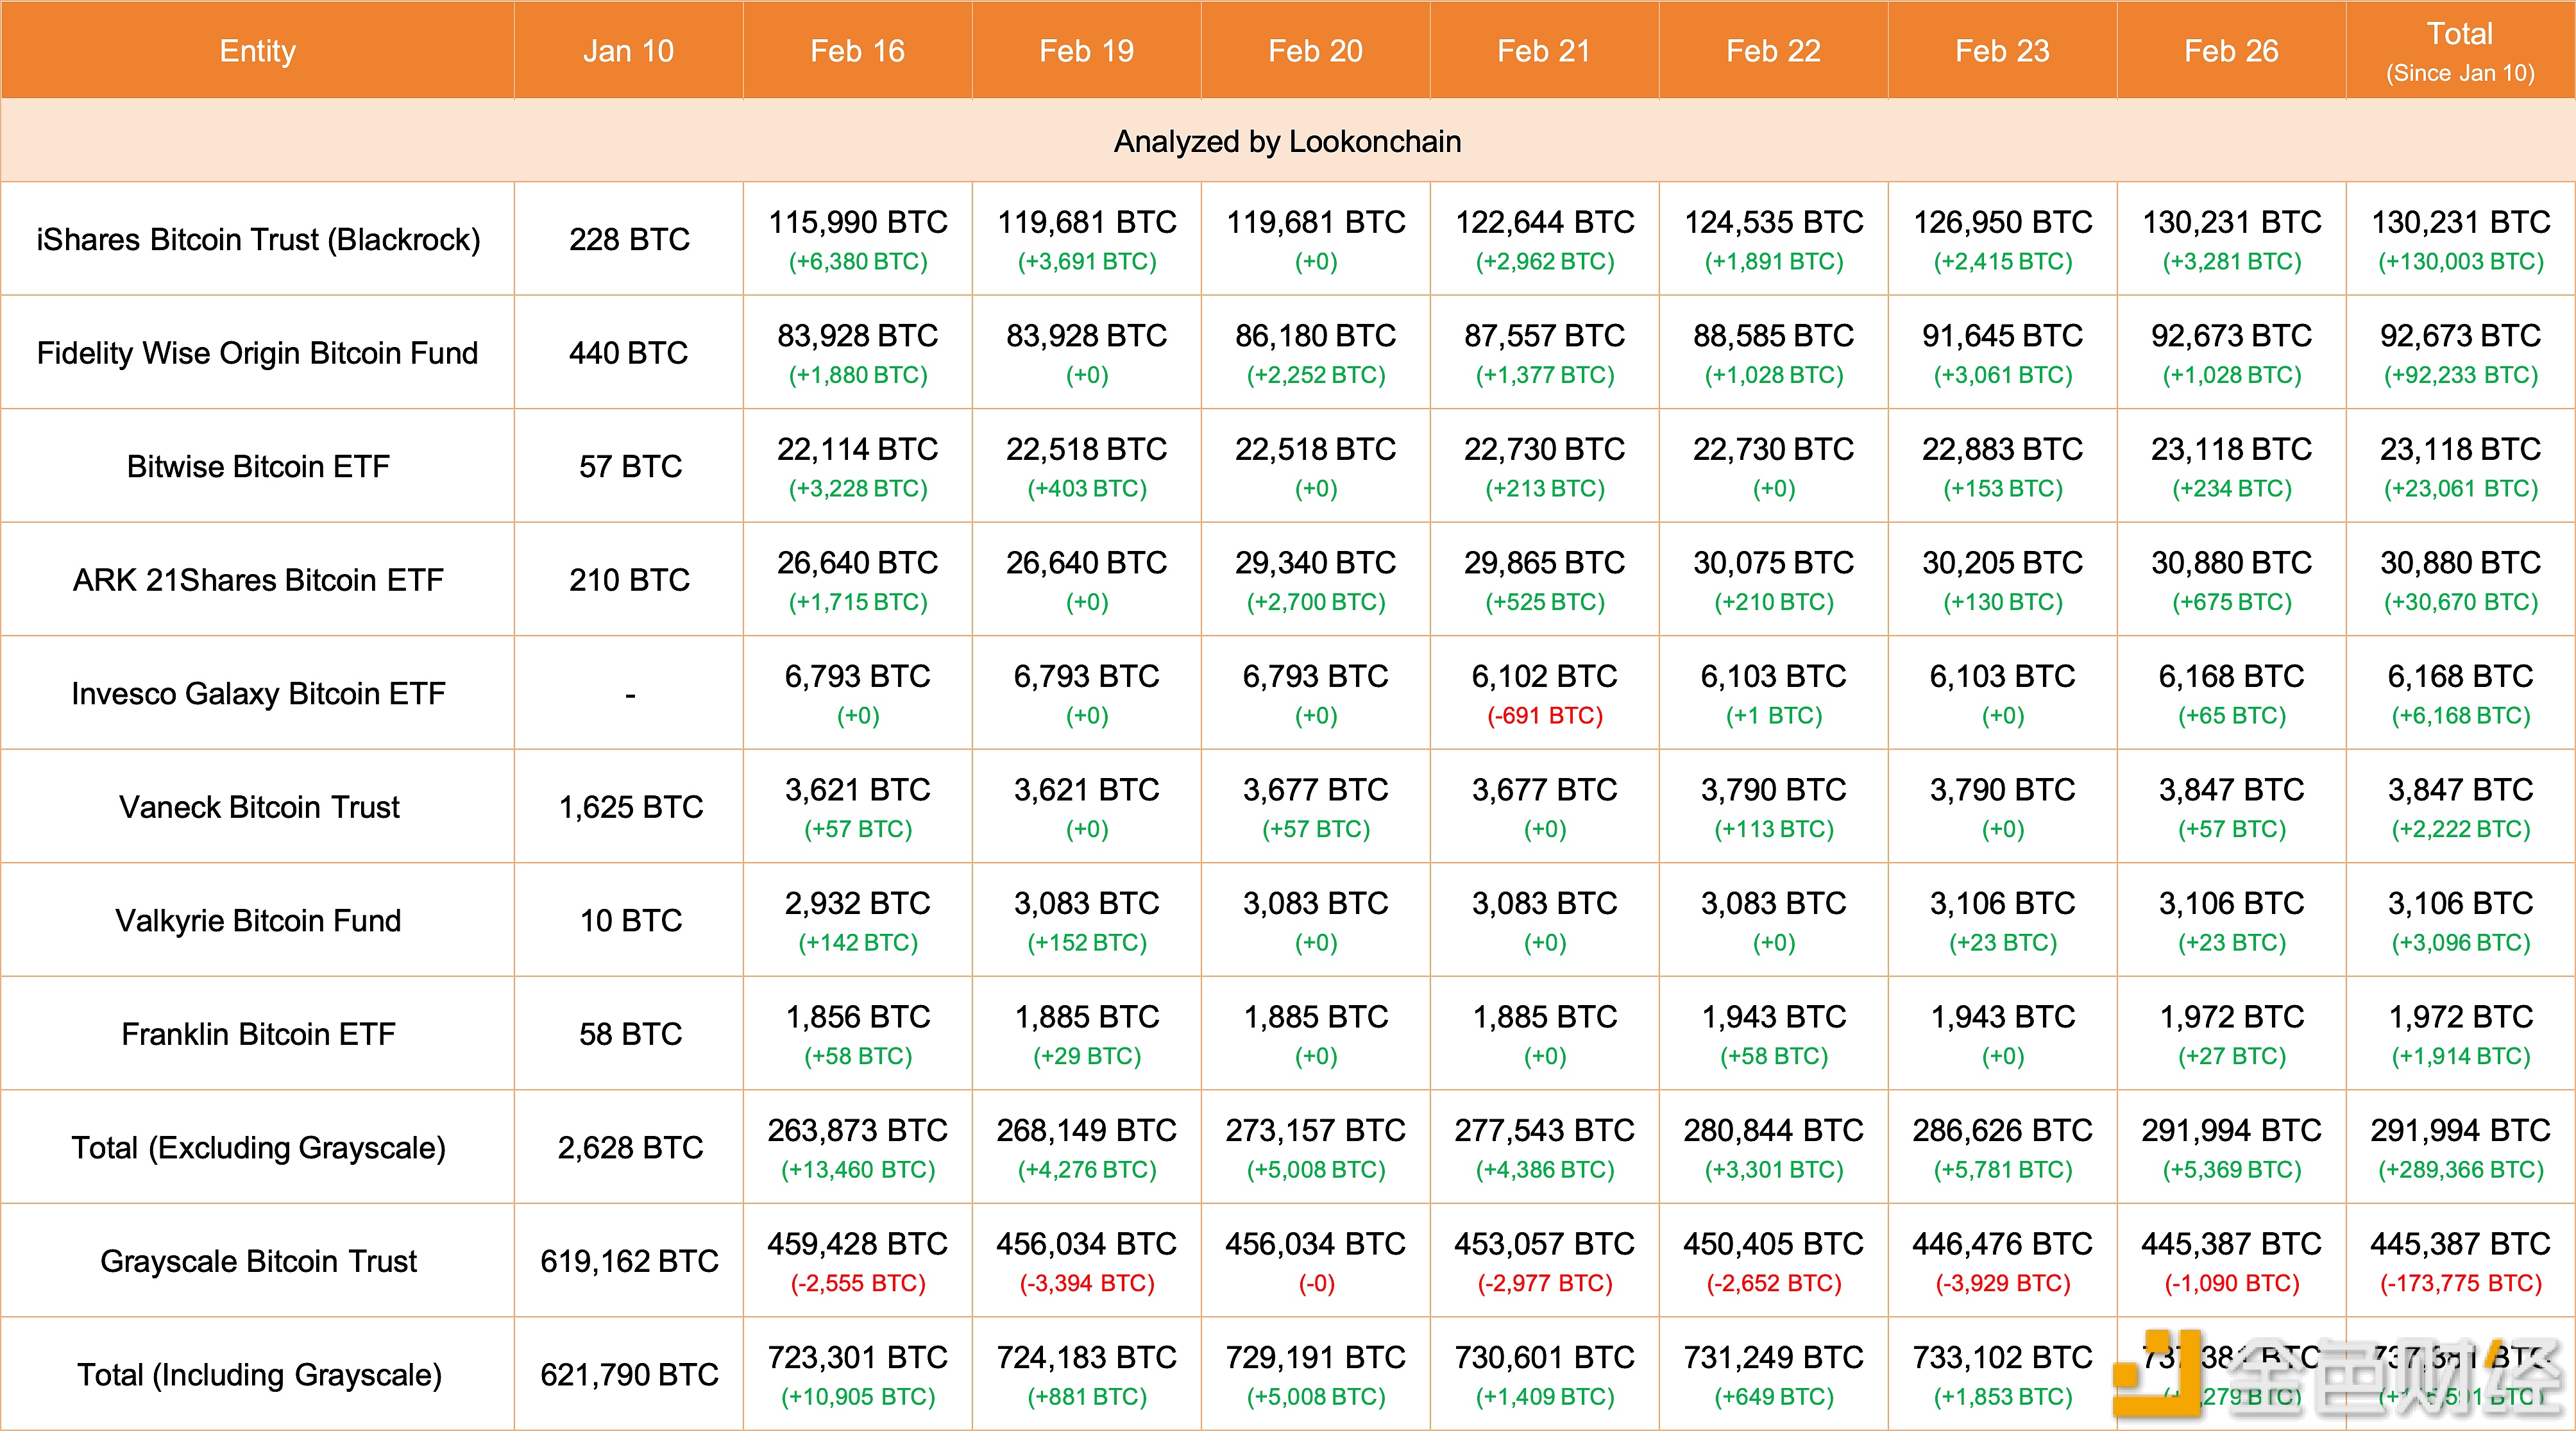
Task: Select the 10 BTC Valkyrie cell
Action: pos(630,921)
